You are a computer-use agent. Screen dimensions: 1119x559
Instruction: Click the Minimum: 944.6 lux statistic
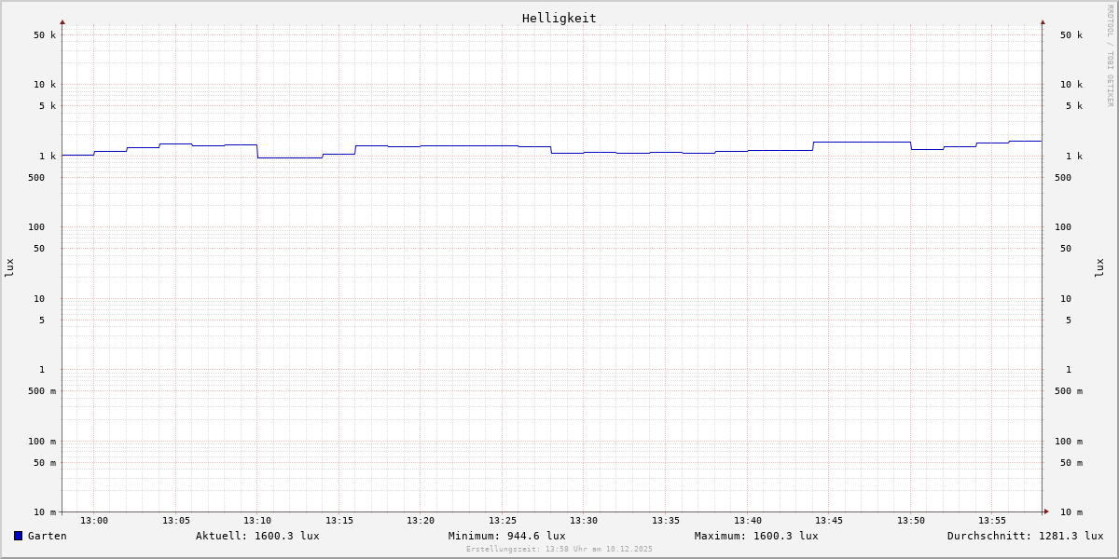[506, 536]
